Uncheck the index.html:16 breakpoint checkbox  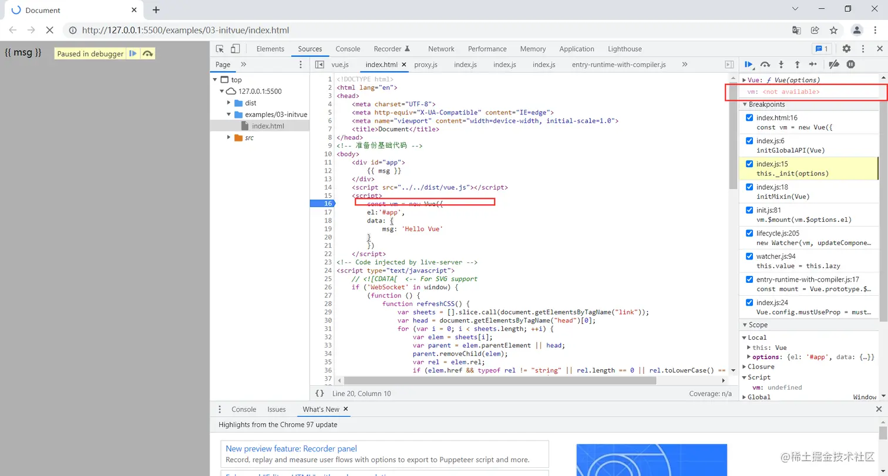[x=749, y=118]
